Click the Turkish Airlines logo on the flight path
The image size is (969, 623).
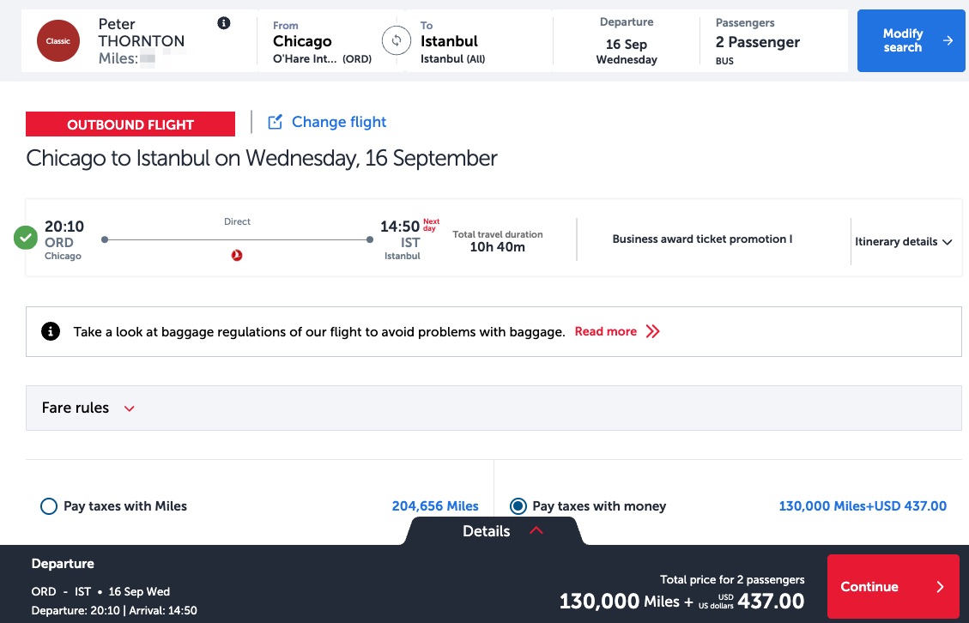pyautogui.click(x=237, y=254)
